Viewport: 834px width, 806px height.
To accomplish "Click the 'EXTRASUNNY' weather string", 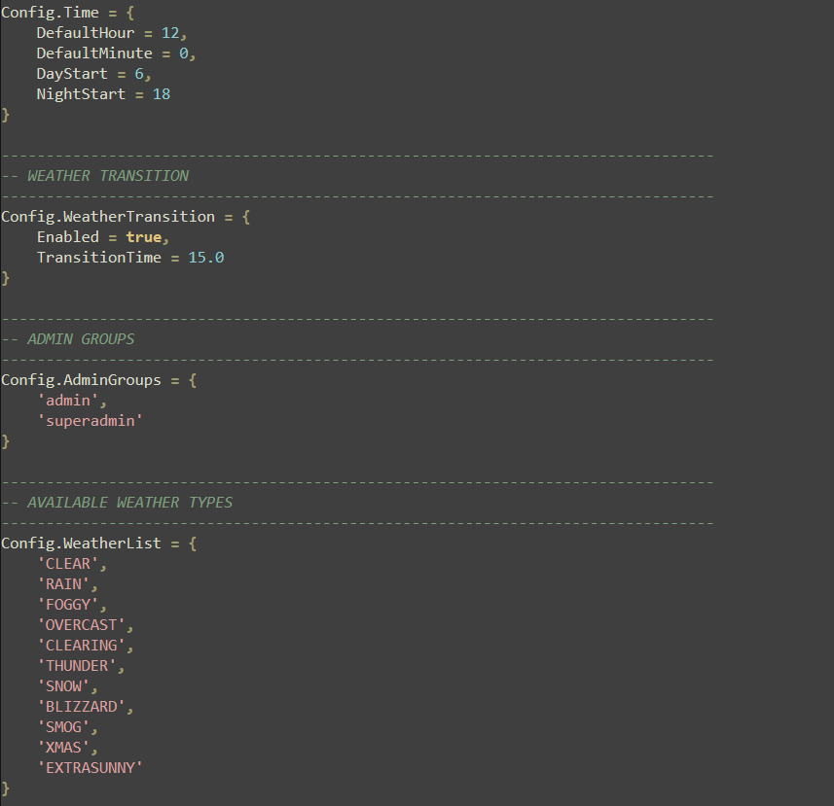I will [x=90, y=767].
